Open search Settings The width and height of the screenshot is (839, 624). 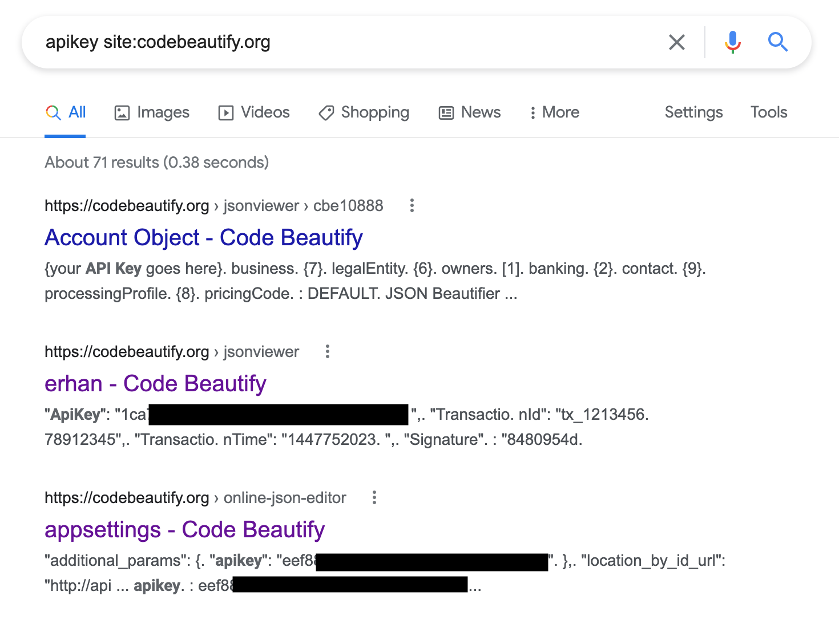[693, 112]
